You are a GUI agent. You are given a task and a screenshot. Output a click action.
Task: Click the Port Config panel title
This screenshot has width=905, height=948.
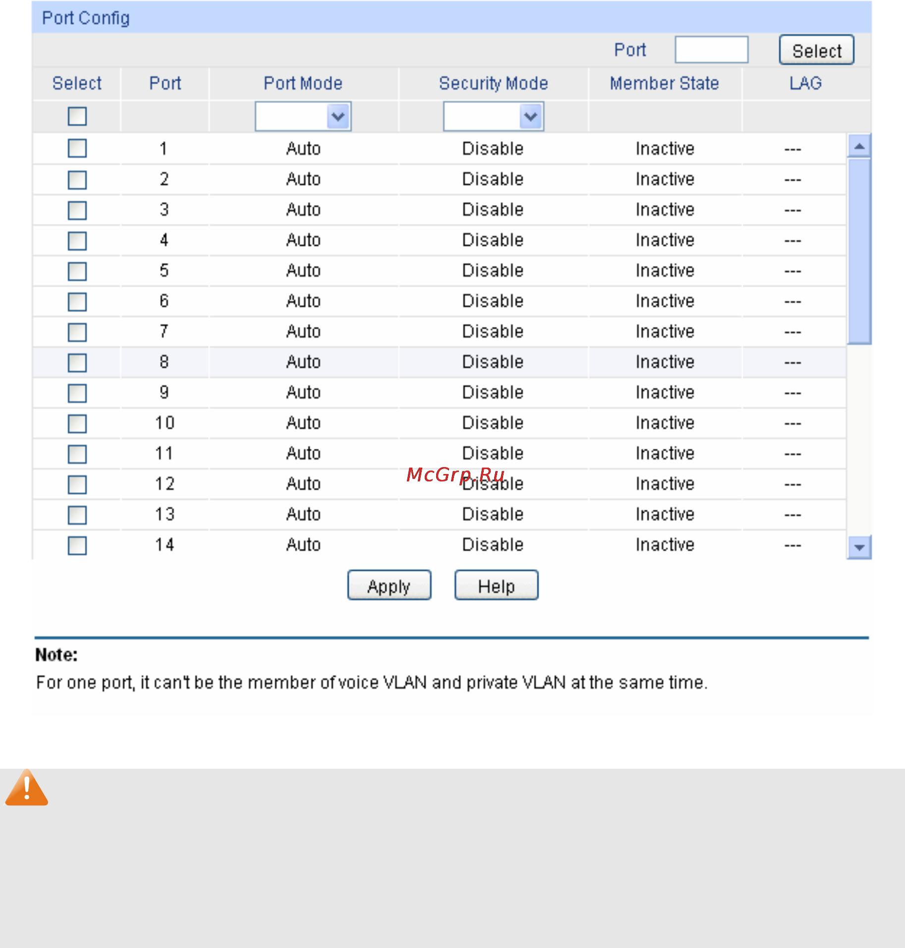pyautogui.click(x=86, y=18)
